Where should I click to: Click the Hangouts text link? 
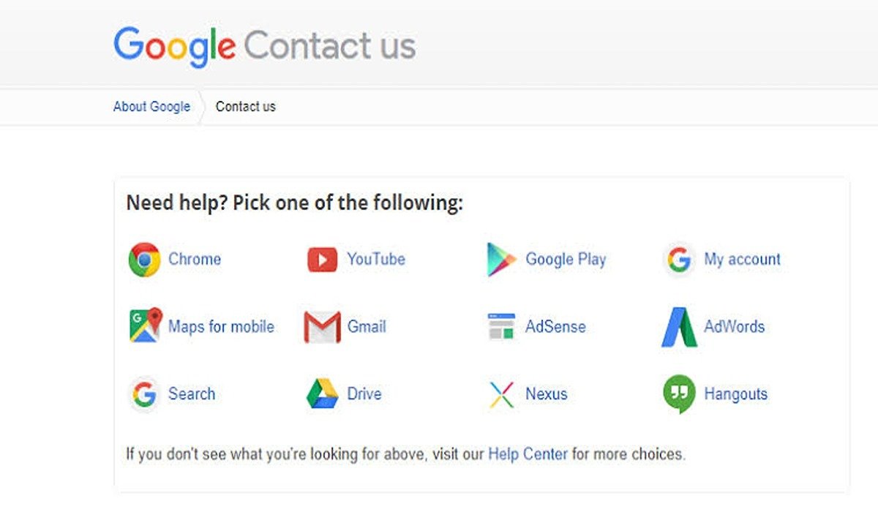click(735, 394)
